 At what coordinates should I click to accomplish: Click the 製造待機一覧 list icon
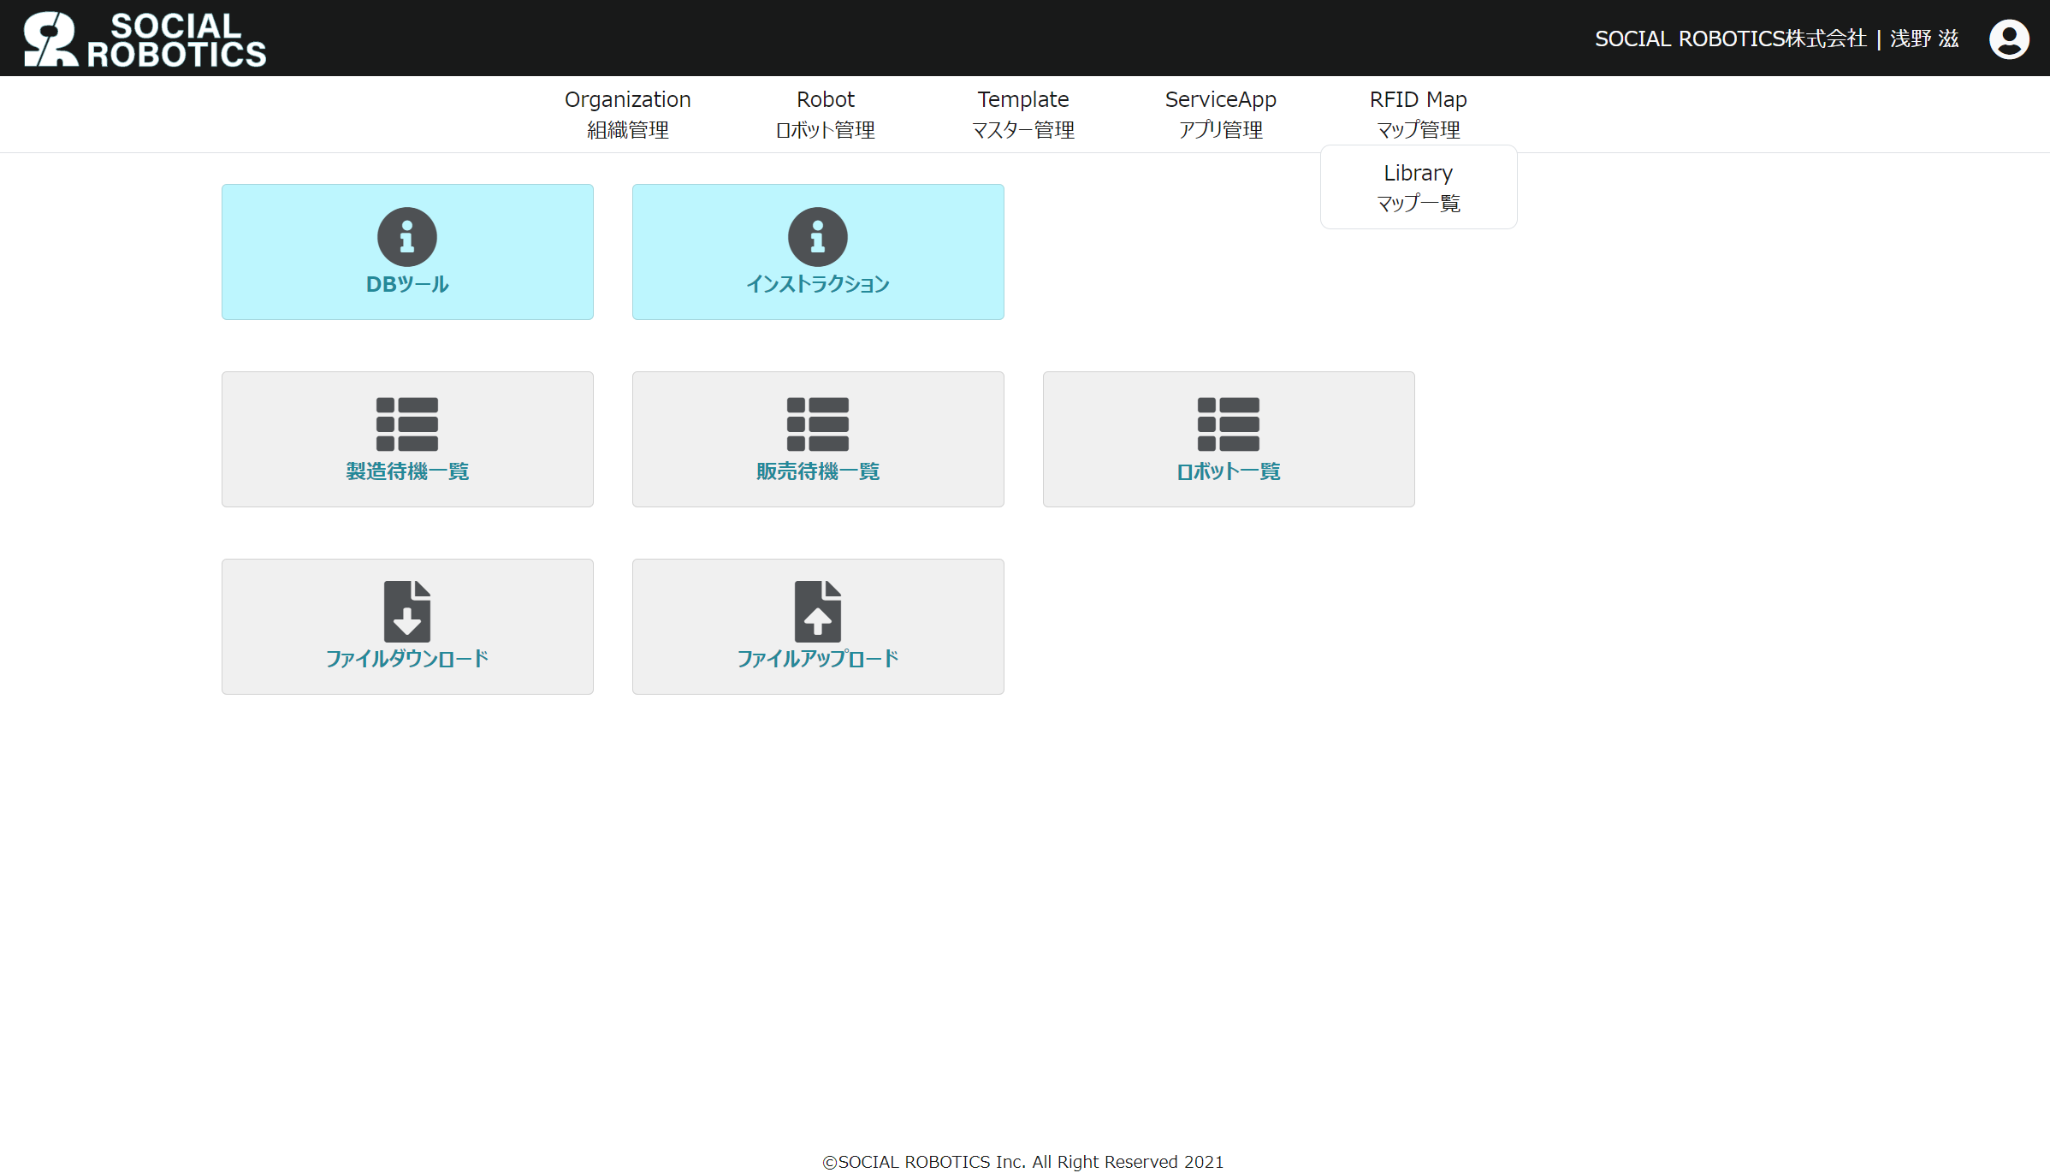pyautogui.click(x=407, y=424)
